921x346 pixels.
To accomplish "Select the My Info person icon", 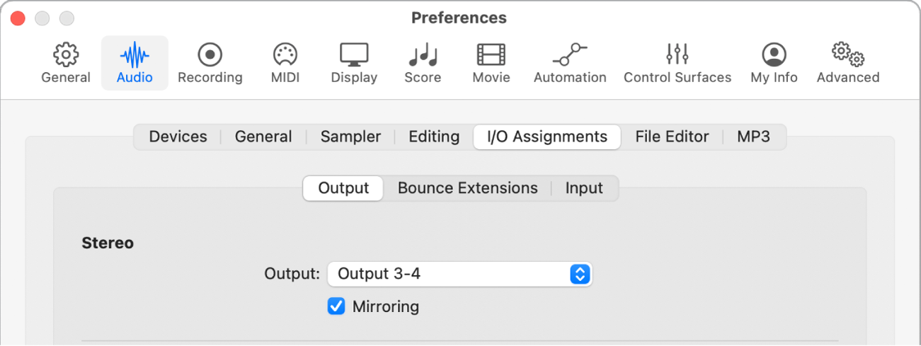I will click(x=774, y=55).
